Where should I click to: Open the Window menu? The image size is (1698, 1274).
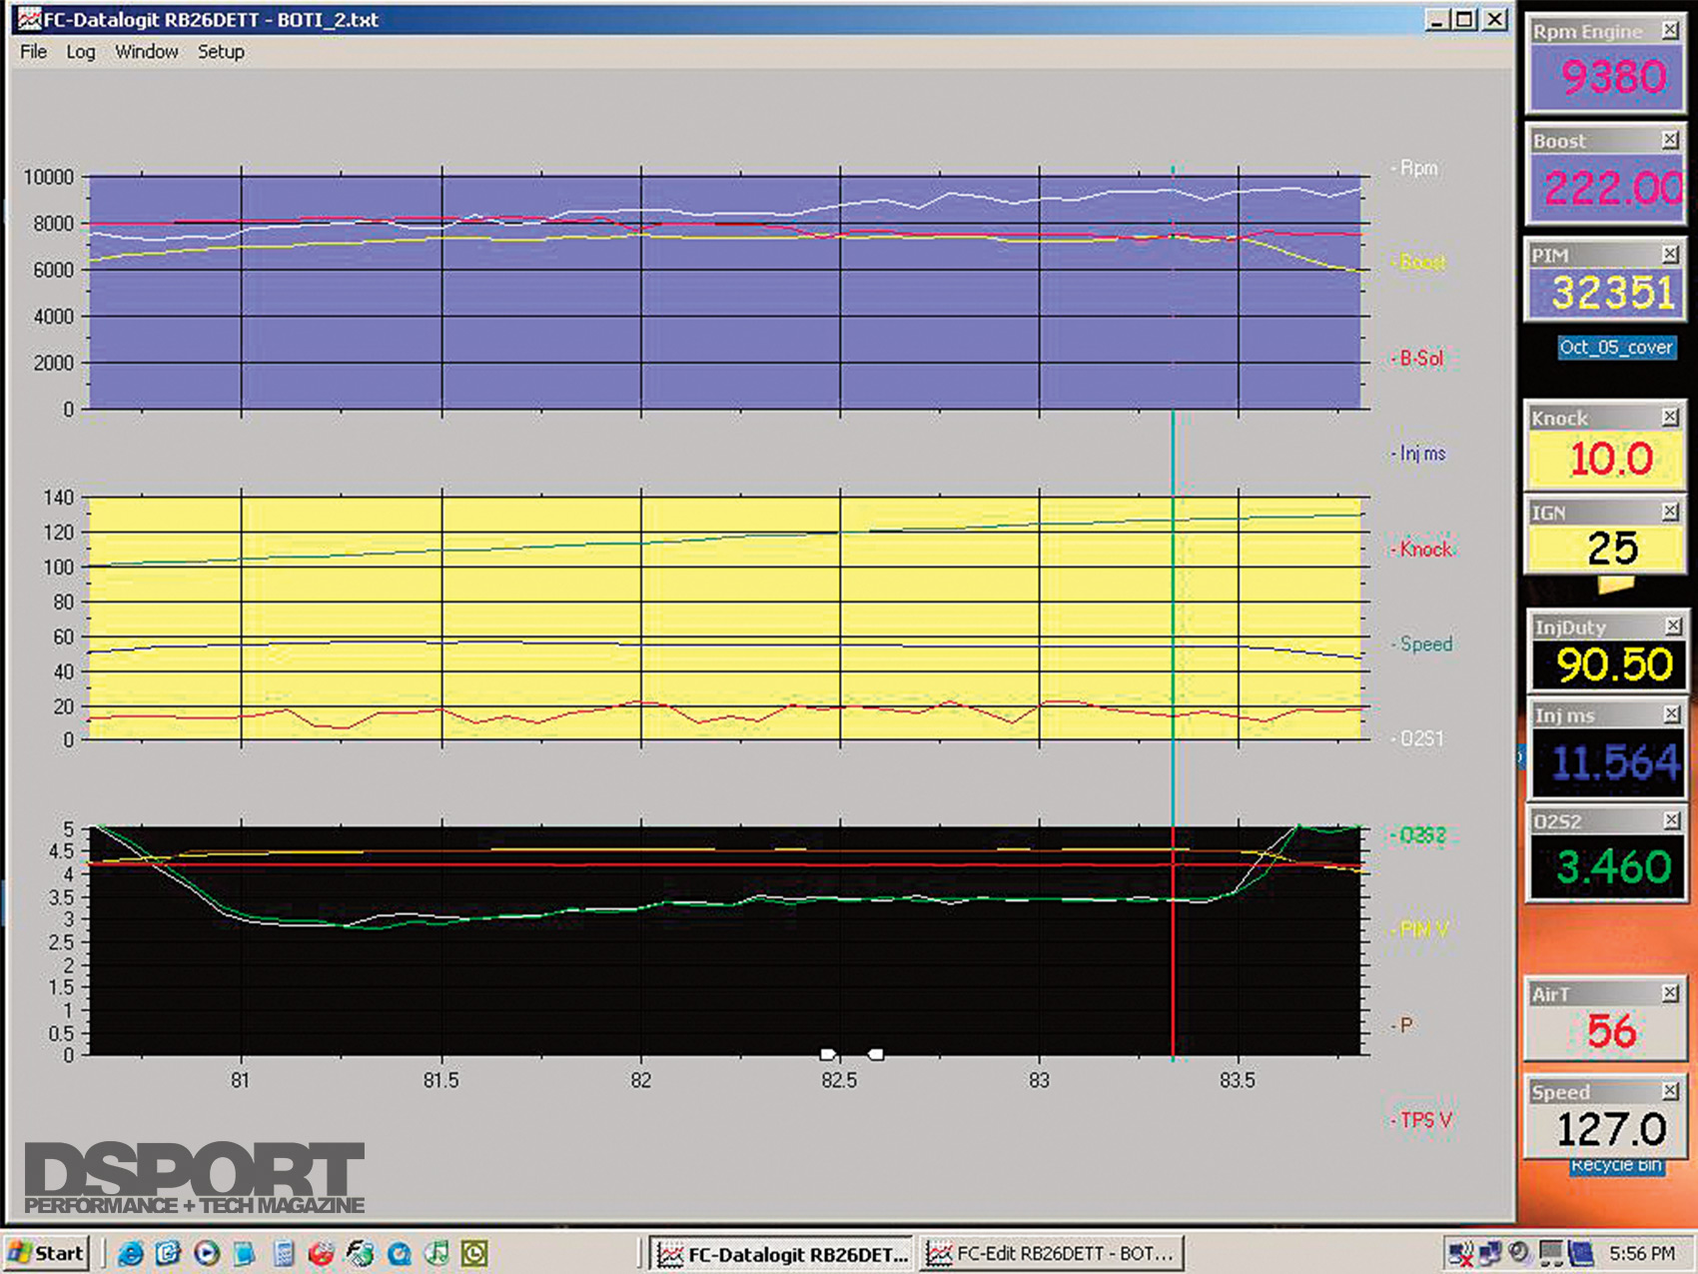pyautogui.click(x=146, y=52)
